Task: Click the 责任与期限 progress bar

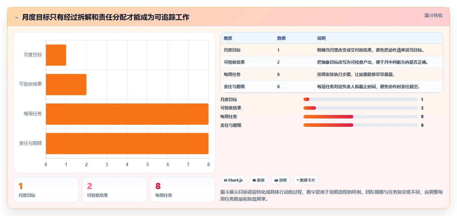Action: [361, 125]
